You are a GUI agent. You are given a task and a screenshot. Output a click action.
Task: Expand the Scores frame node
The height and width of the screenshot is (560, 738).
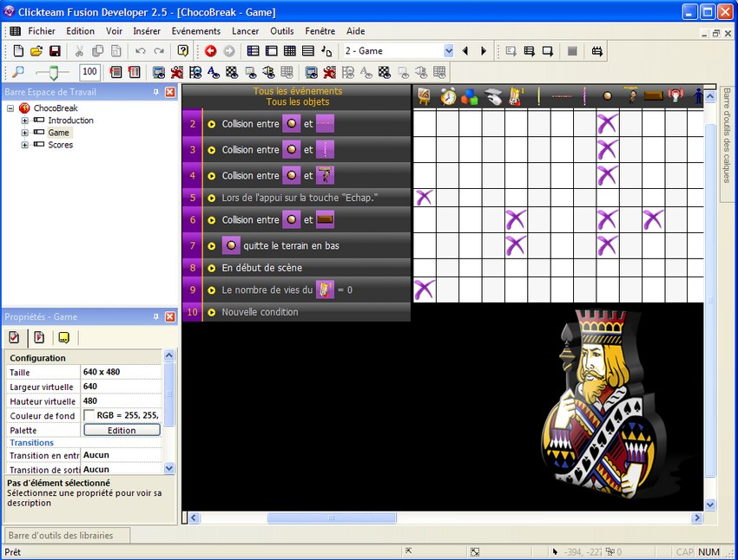pyautogui.click(x=24, y=145)
